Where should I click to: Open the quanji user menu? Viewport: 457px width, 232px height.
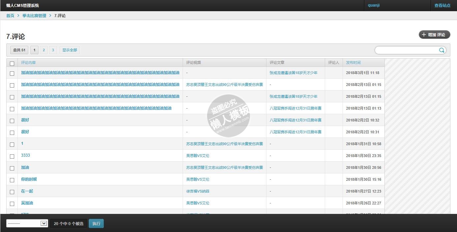[x=374, y=5]
